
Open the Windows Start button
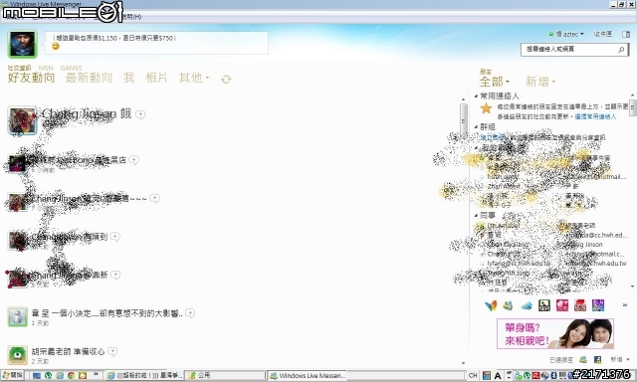tap(12, 375)
